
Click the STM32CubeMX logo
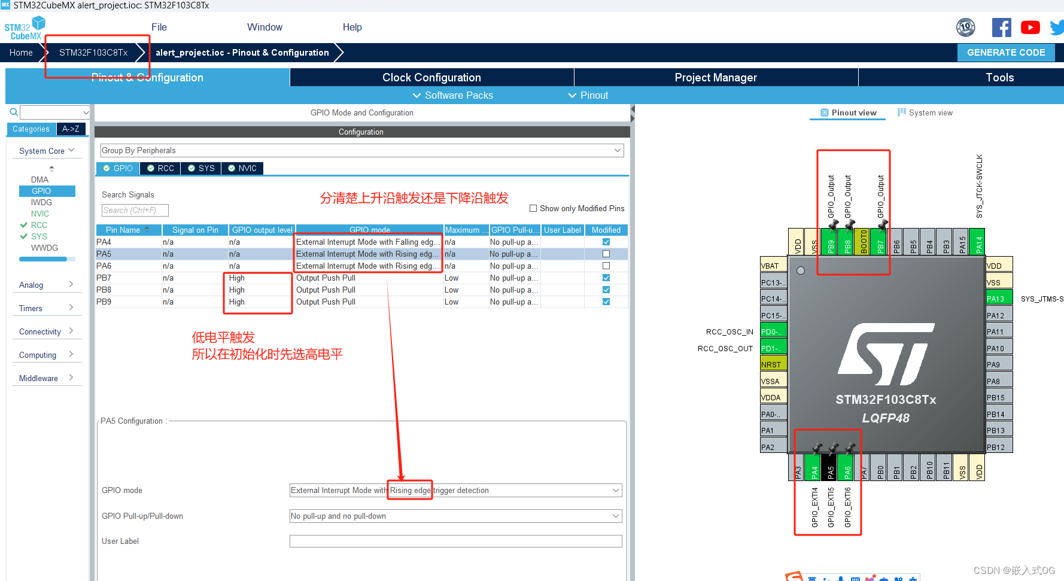tap(25, 28)
